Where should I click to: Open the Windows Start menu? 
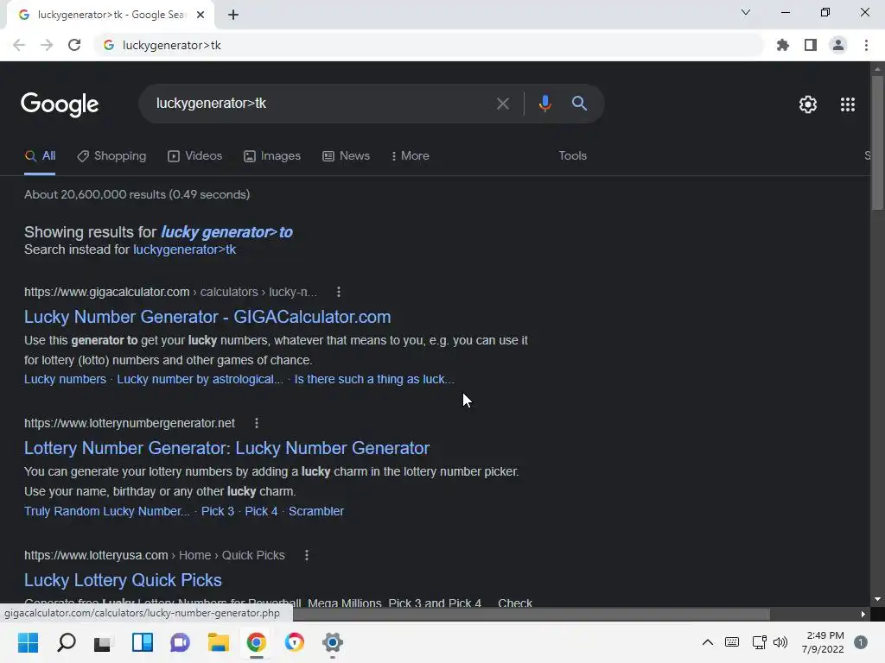click(x=29, y=642)
